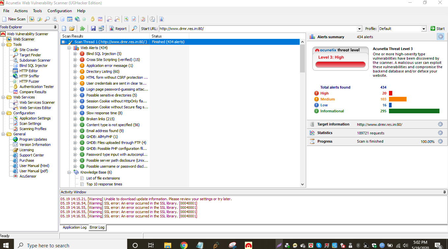Select Scan Settings in Tools Explorer
Viewport: 448px width, 249px height.
(x=30, y=124)
